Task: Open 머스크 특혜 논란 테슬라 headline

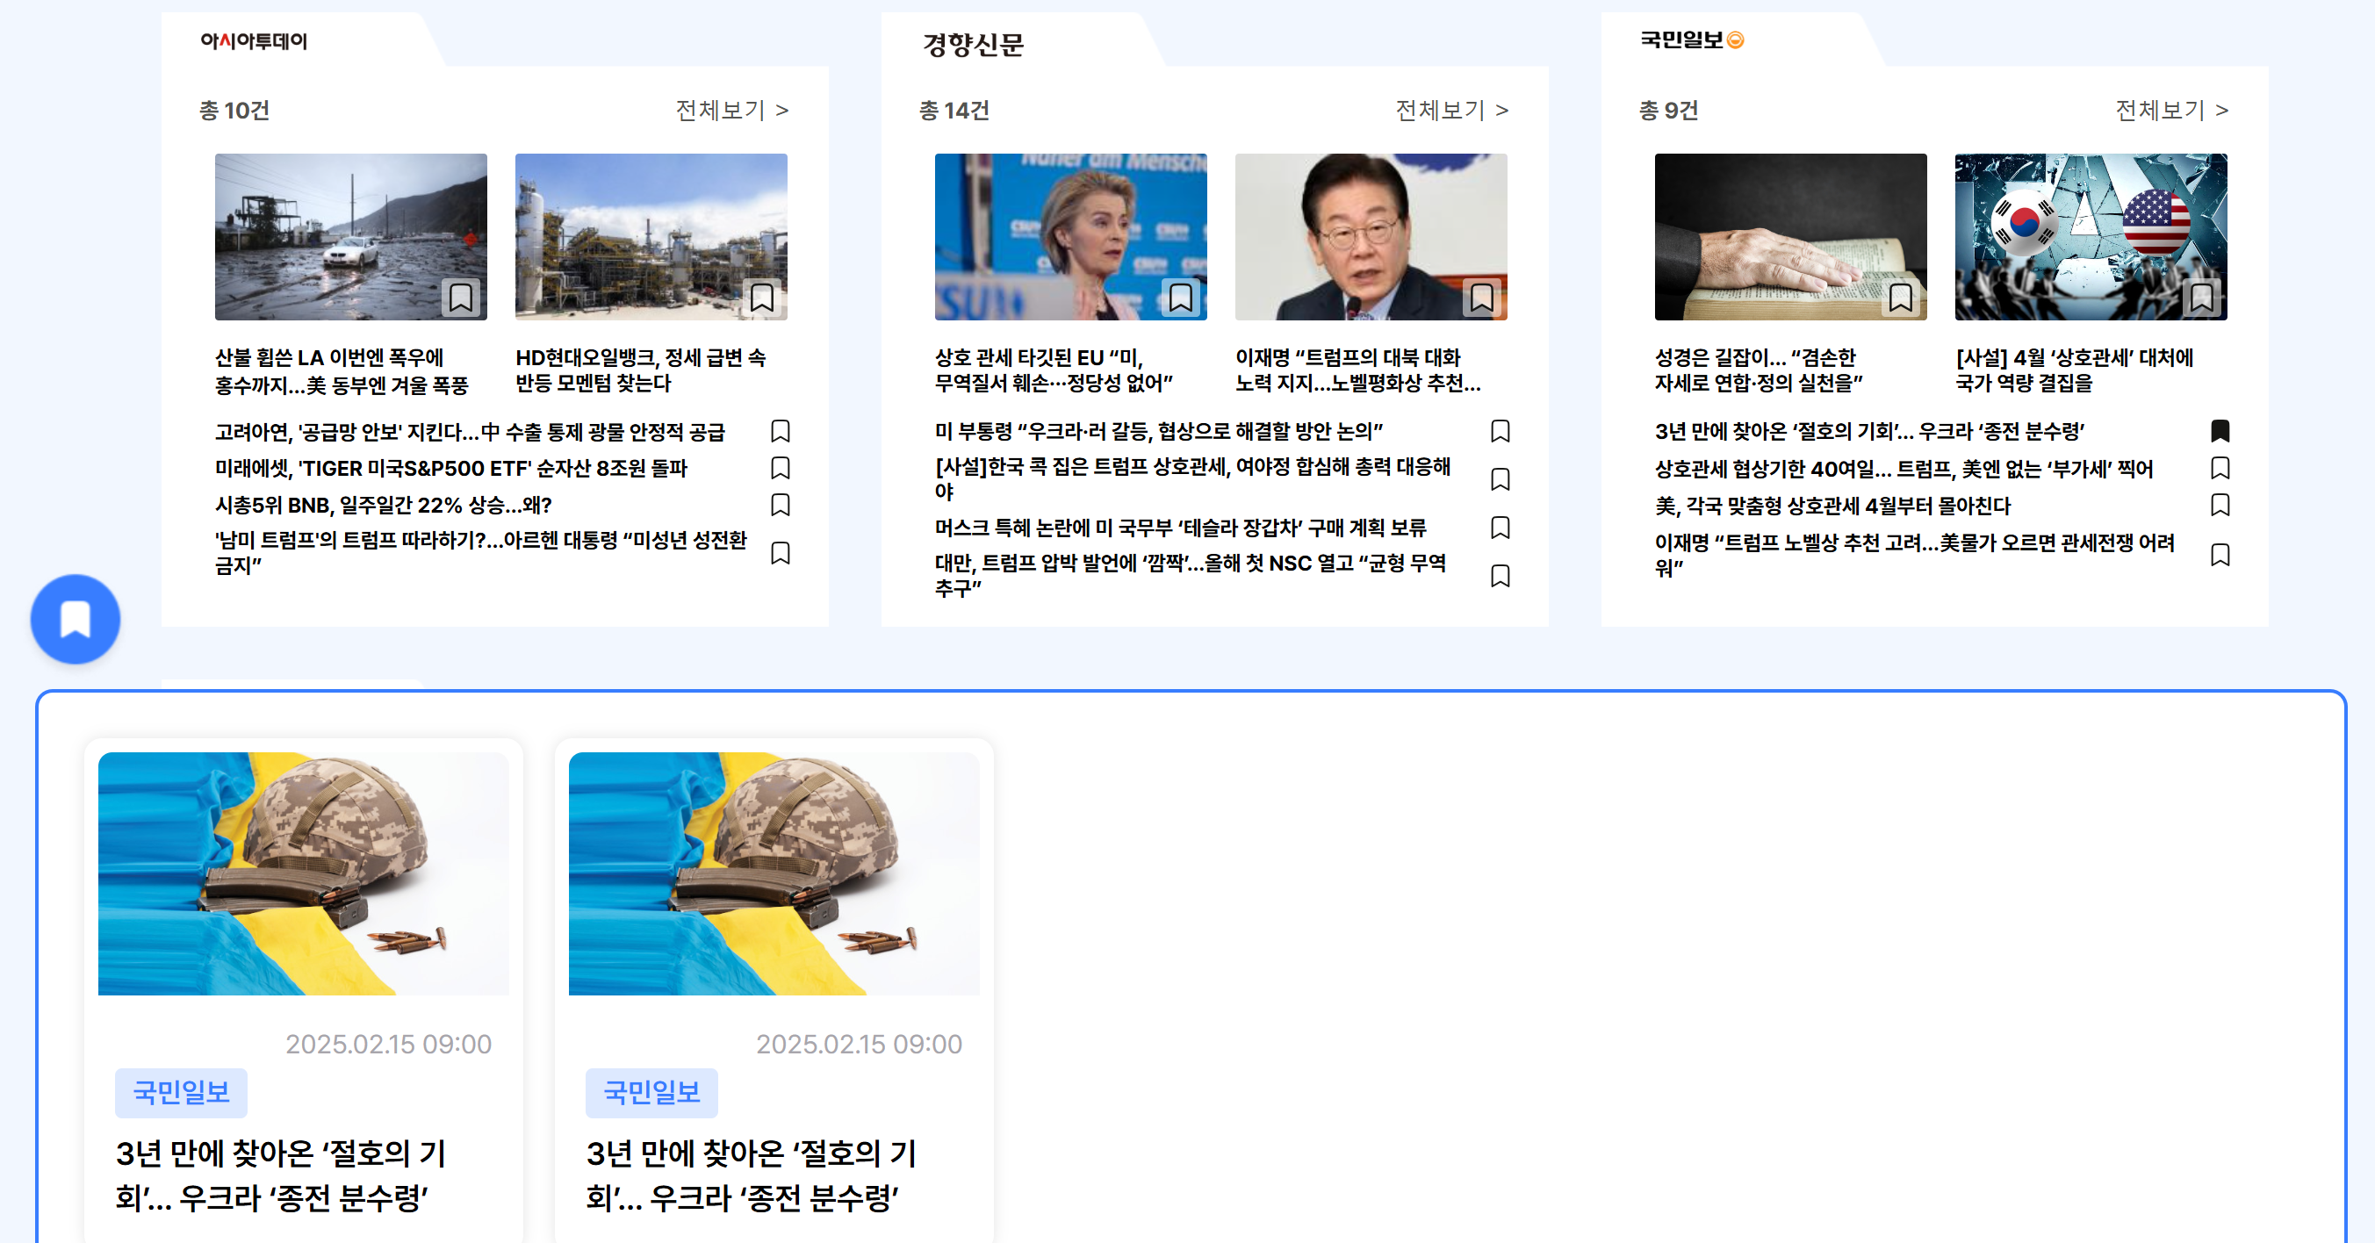Action: click(x=1180, y=528)
